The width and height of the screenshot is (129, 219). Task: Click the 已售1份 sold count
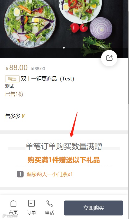(14, 94)
